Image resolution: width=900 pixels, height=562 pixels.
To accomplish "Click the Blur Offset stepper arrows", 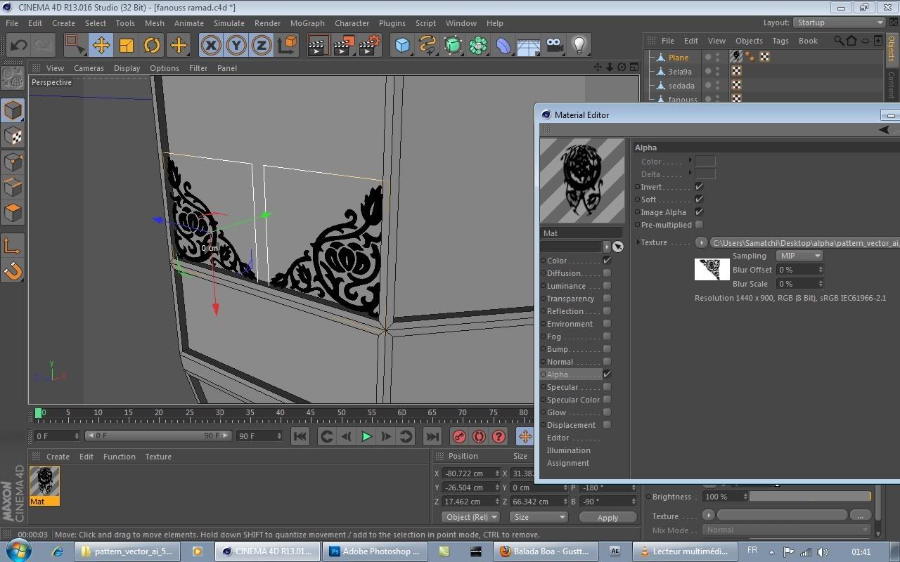I will [820, 270].
